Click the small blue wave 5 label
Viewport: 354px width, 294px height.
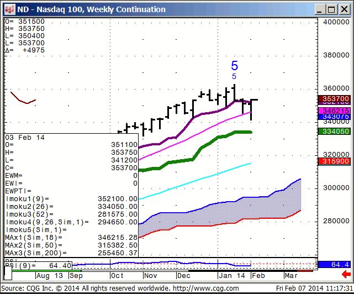point(234,76)
